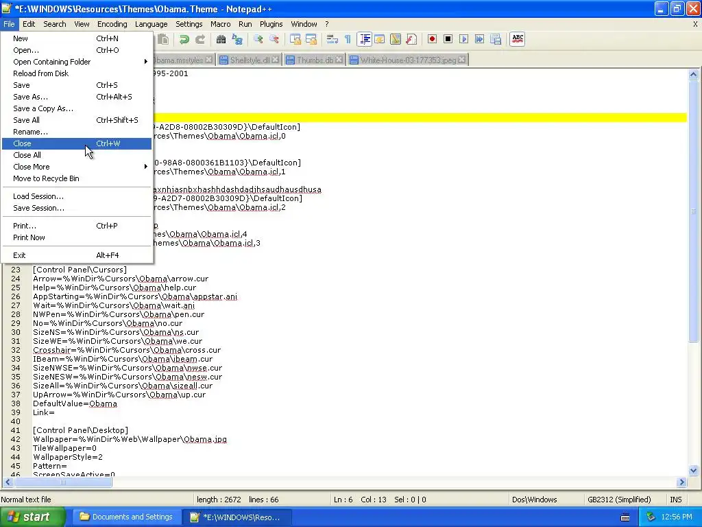Click vertical scrollbar up arrow
702x527 pixels.
coord(694,75)
